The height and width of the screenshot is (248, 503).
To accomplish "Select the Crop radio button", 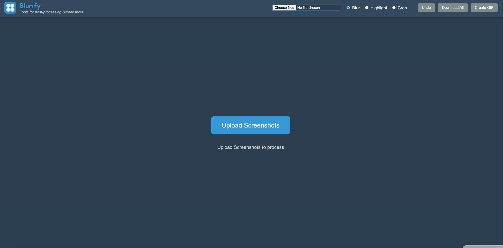I will click(x=394, y=8).
